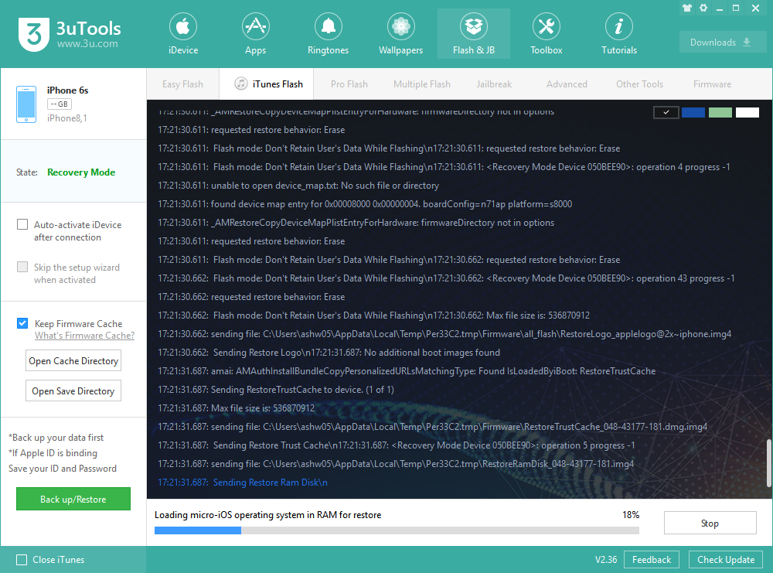Open What's Firmware Cache link
773x573 pixels.
coord(84,336)
